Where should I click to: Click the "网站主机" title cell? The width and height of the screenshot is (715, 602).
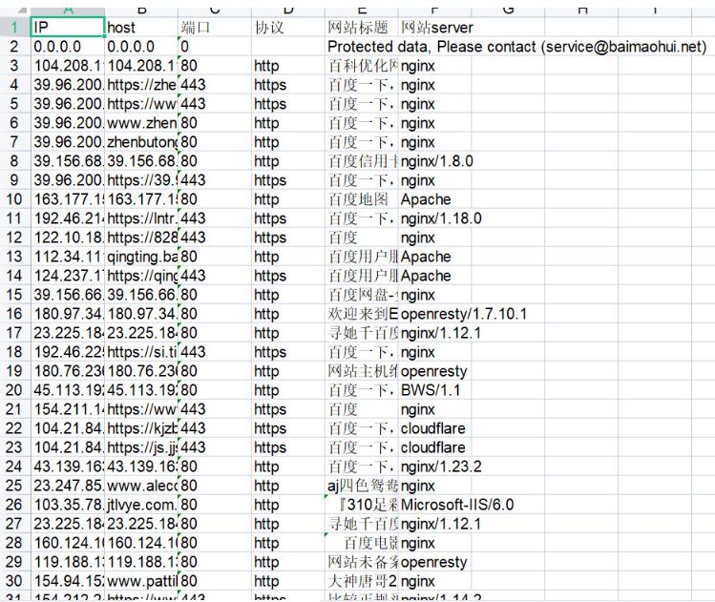click(362, 371)
